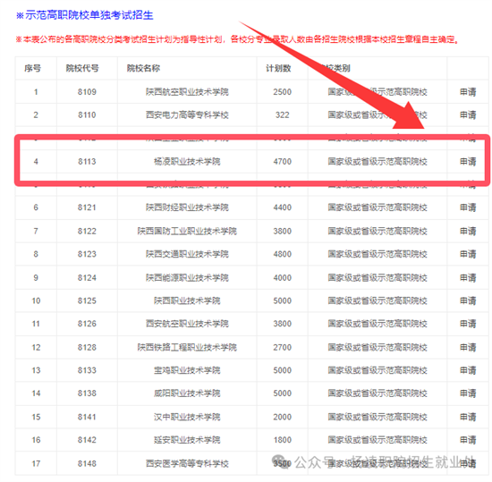Click 申请 for 陕西交通职业技术学院
This screenshot has width=492, height=482.
pos(468,254)
